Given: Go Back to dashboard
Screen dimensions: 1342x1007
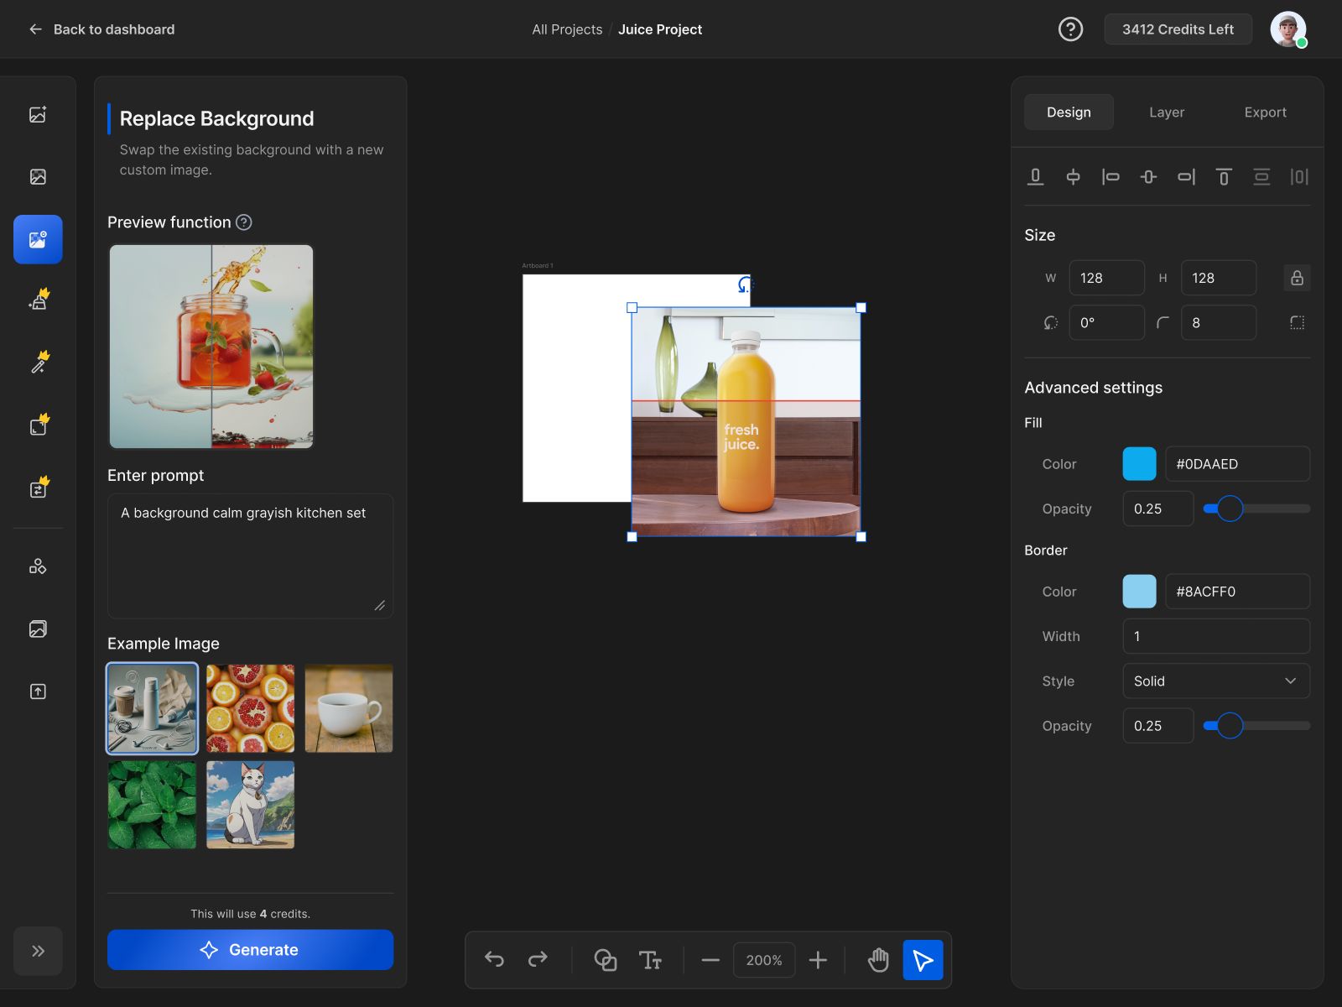Looking at the screenshot, I should (x=101, y=29).
